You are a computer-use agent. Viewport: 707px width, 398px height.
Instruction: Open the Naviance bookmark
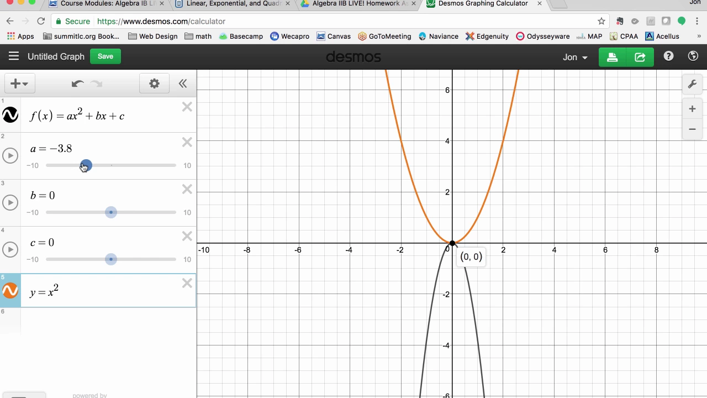click(x=439, y=36)
